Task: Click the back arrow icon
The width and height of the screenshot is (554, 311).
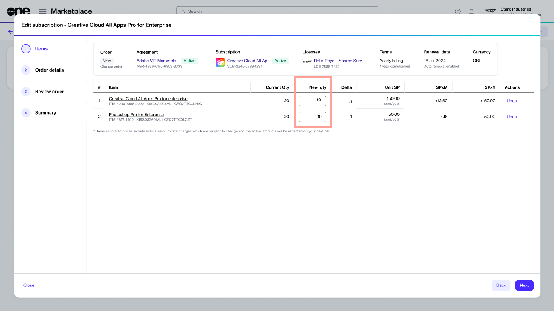Action: click(x=10, y=32)
